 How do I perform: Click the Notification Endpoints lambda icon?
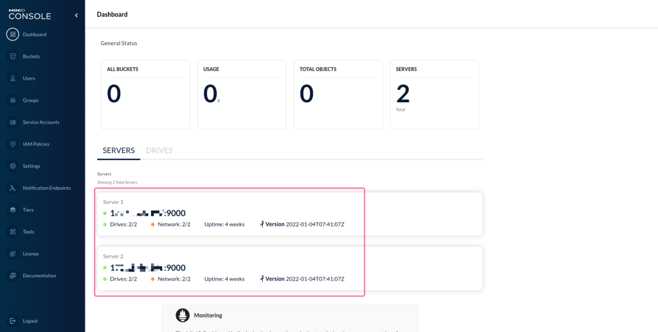click(12, 188)
